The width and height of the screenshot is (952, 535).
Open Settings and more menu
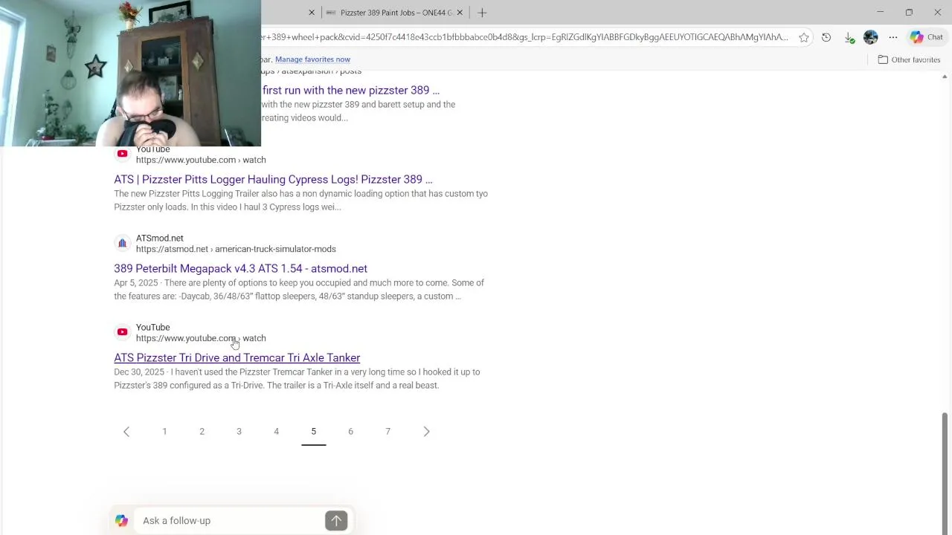pyautogui.click(x=893, y=37)
